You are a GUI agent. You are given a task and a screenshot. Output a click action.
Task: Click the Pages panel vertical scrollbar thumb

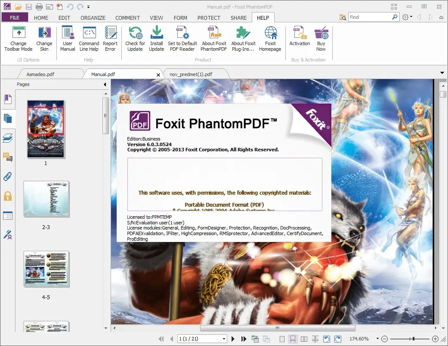(105, 116)
